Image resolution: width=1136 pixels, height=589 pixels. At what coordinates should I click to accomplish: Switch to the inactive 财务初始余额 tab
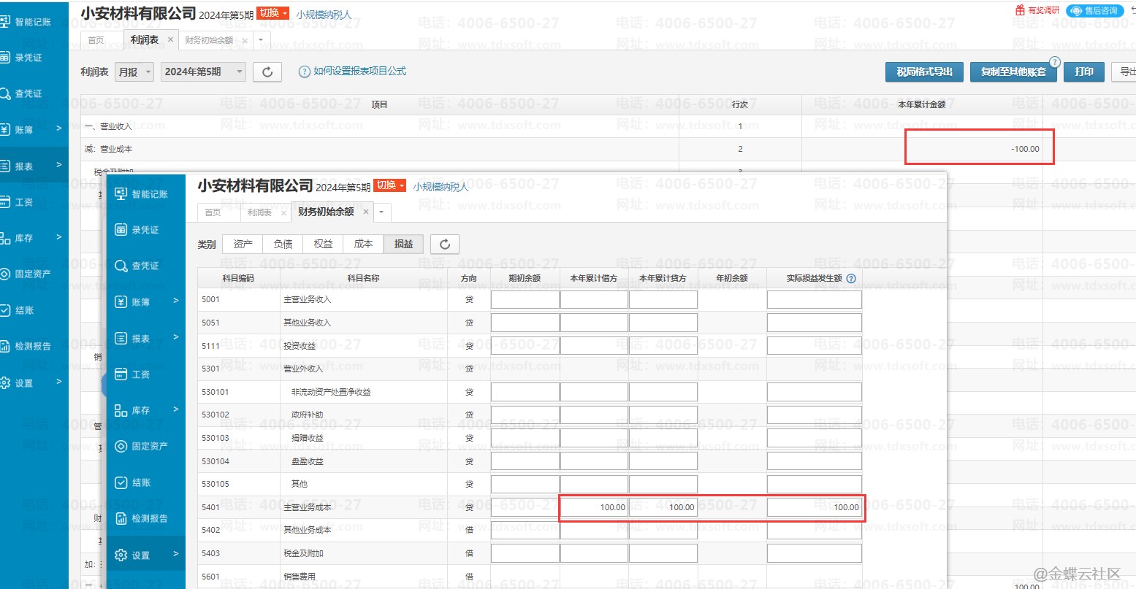(209, 40)
